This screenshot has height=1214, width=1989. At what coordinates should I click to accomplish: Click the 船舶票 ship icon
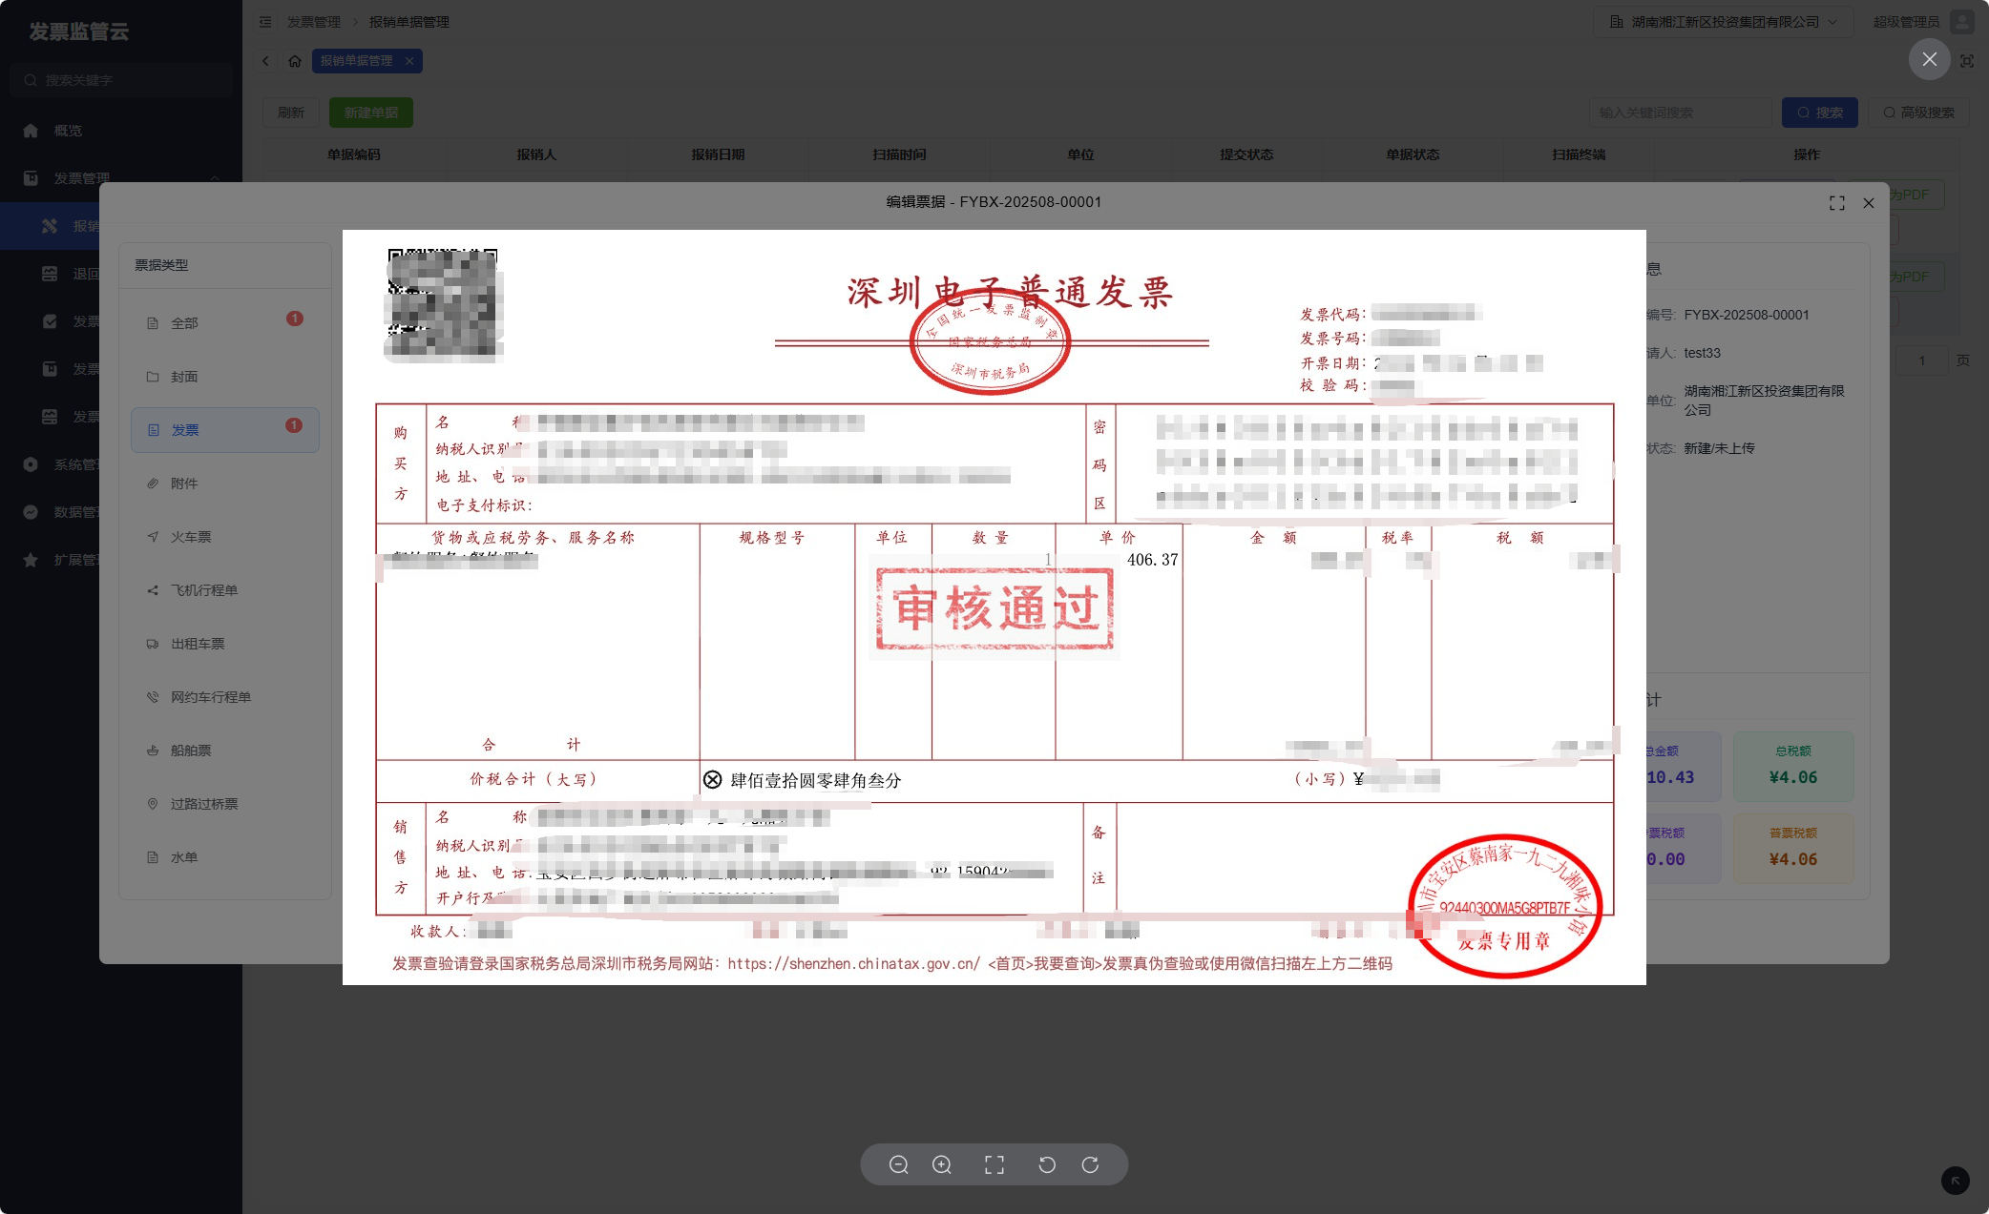(153, 751)
